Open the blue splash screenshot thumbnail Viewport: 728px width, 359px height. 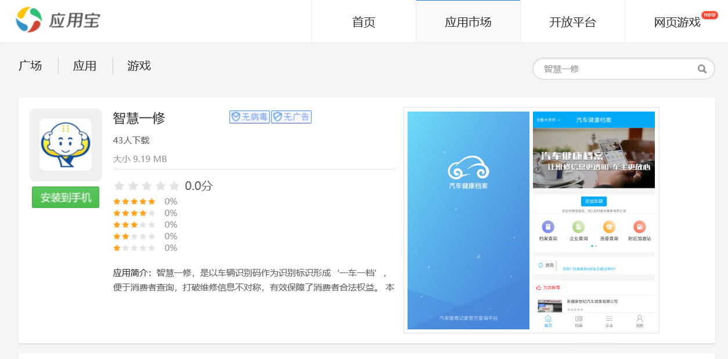point(468,221)
